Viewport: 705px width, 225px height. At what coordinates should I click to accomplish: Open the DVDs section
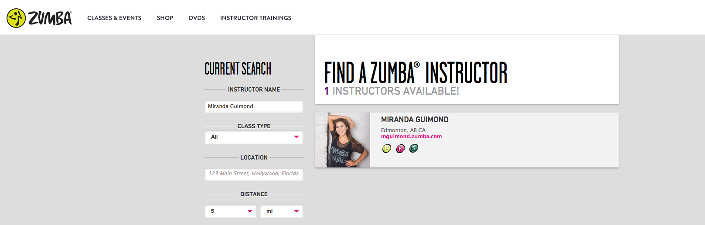197,18
